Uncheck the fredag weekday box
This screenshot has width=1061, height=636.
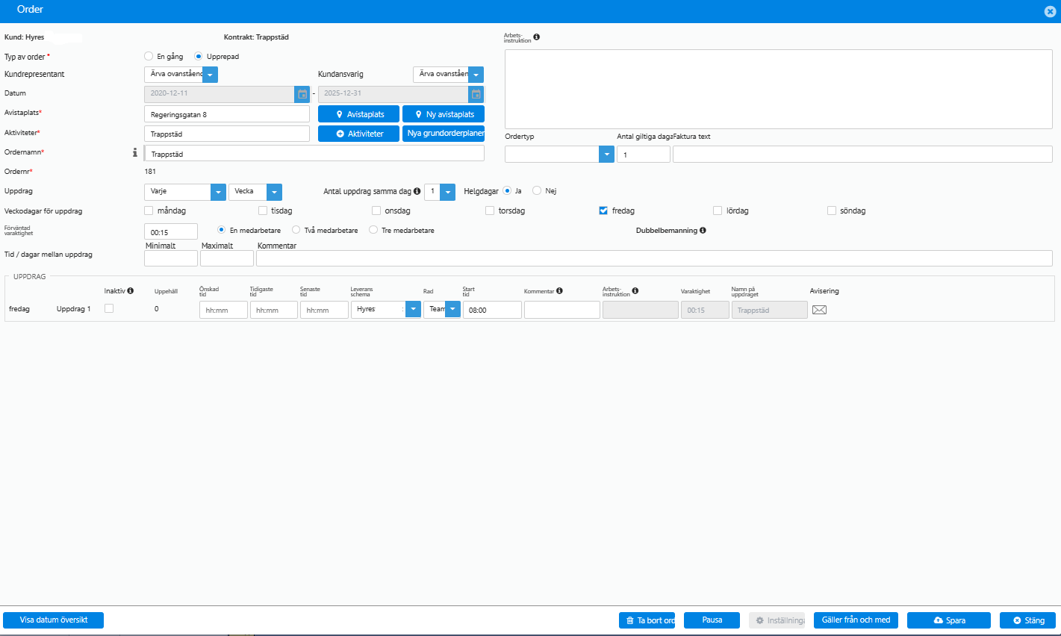click(x=603, y=211)
